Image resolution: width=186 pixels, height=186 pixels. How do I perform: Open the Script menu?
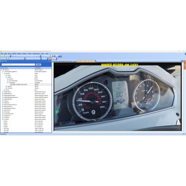pyautogui.click(x=29, y=54)
